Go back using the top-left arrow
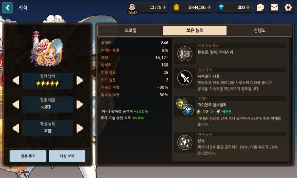The height and width of the screenshot is (178, 297). click(x=7, y=8)
